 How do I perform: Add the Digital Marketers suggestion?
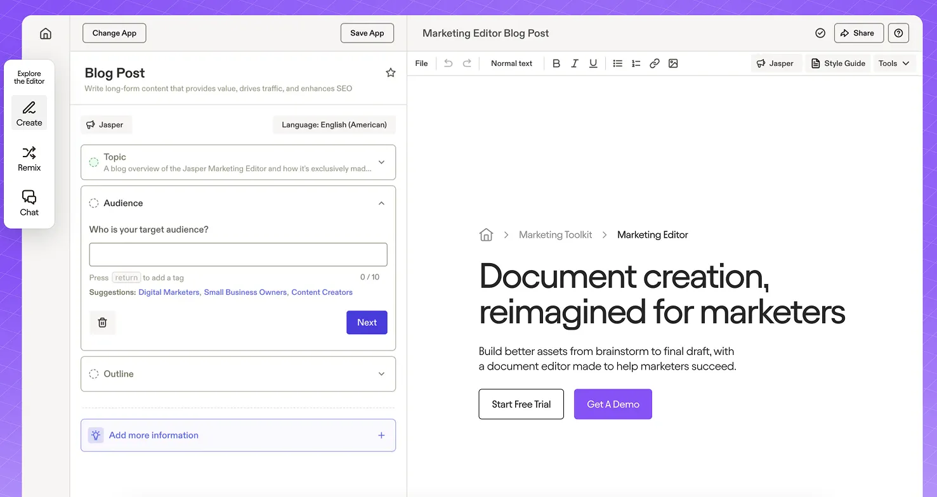tap(169, 292)
